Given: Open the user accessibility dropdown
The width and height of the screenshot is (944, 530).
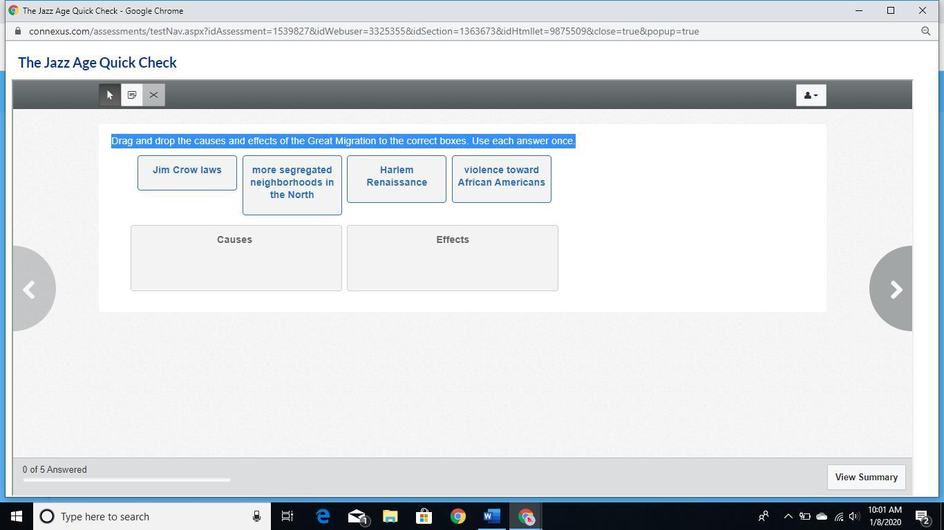Looking at the screenshot, I should tap(811, 95).
